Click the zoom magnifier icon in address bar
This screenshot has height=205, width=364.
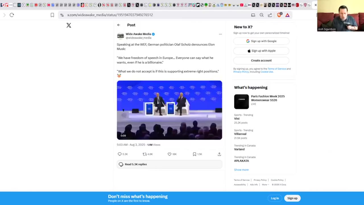coord(262,15)
